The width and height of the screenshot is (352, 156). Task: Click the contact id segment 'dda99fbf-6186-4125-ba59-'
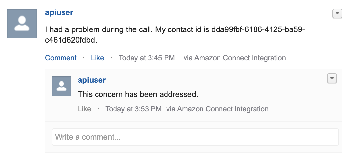(x=258, y=29)
